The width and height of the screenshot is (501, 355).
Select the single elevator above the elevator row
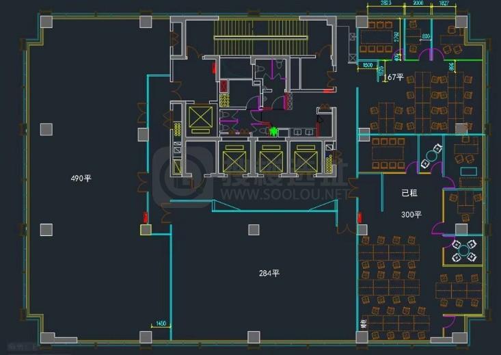click(202, 119)
